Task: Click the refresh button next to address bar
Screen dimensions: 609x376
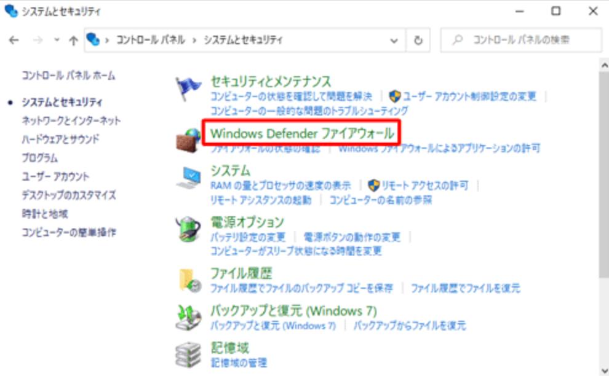Action: pos(418,40)
